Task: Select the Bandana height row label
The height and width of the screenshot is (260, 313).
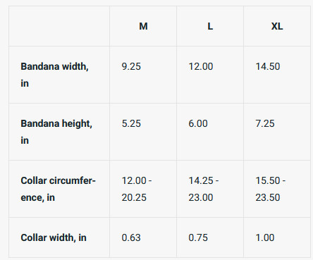Action: (x=56, y=132)
